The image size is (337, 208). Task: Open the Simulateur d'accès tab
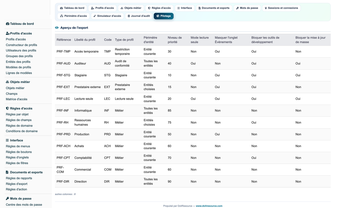[x=107, y=16]
